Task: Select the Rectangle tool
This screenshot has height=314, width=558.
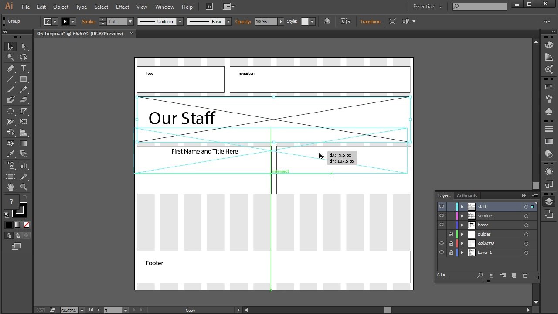Action: click(24, 79)
